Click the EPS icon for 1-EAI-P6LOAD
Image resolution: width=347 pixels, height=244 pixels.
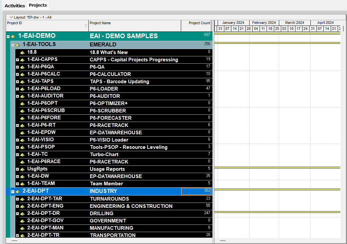(x=22, y=89)
